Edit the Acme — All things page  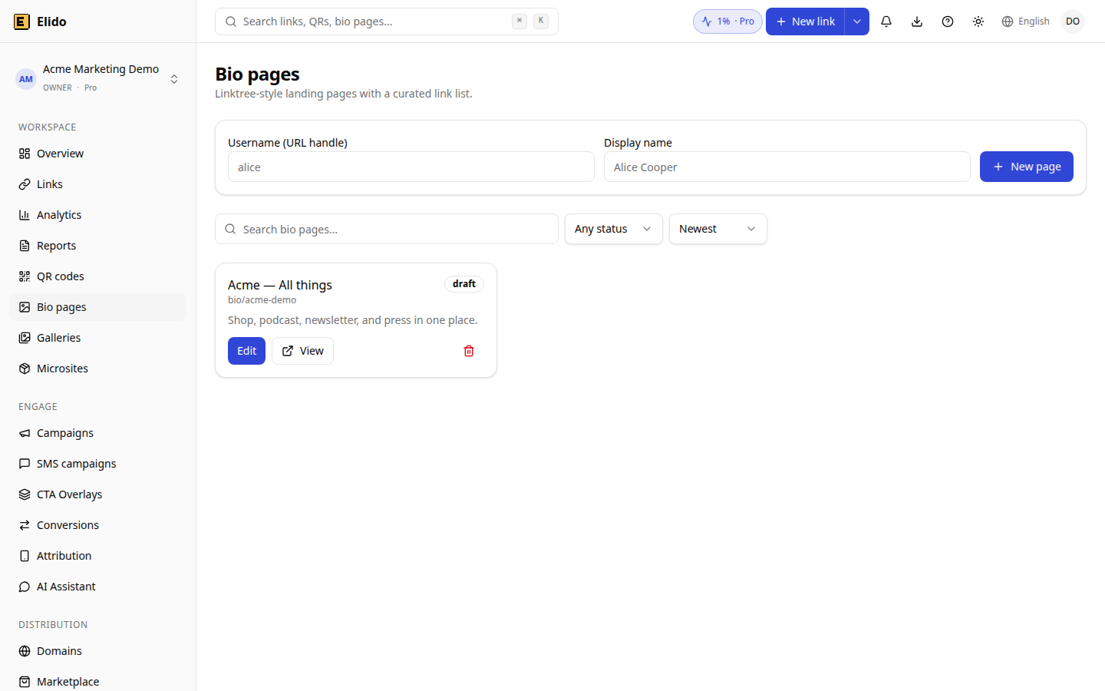(246, 351)
